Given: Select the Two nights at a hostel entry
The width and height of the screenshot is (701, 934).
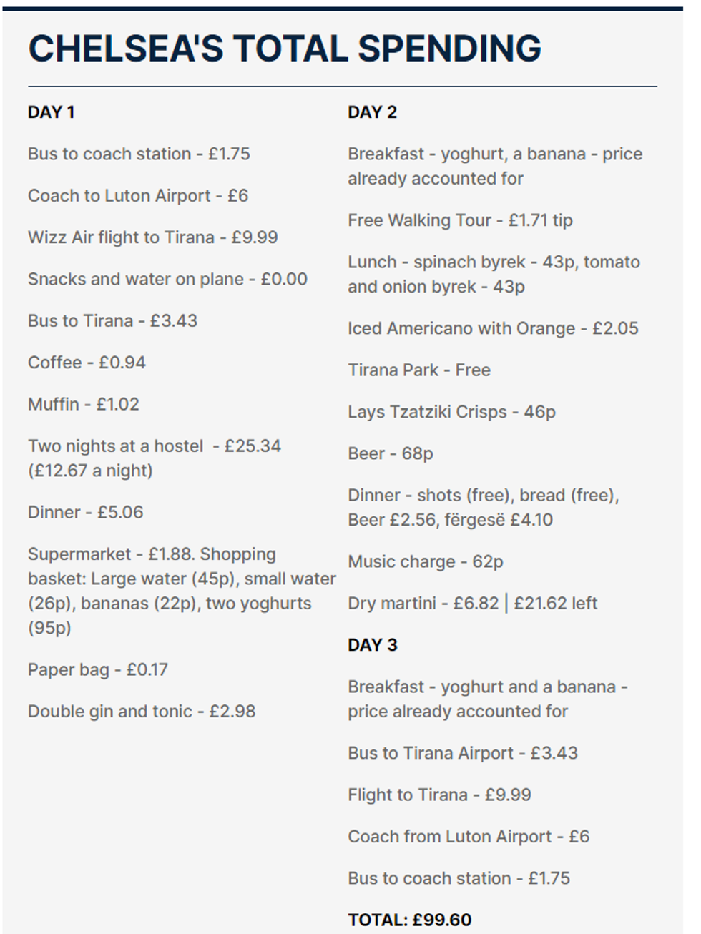Looking at the screenshot, I should click(154, 446).
